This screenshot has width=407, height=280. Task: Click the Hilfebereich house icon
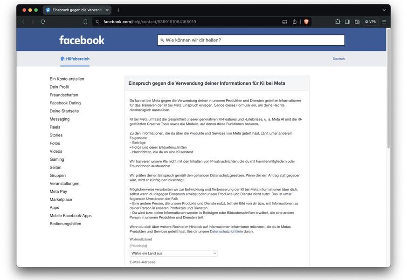pos(62,59)
